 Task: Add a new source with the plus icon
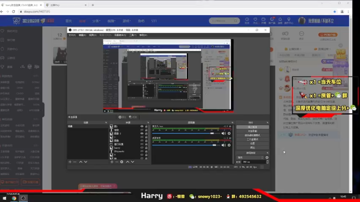pos(112,162)
